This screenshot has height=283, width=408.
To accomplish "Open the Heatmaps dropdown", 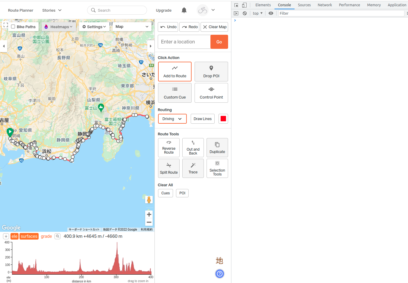I will point(59,27).
